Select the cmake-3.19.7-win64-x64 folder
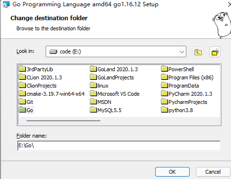 click(x=52, y=94)
